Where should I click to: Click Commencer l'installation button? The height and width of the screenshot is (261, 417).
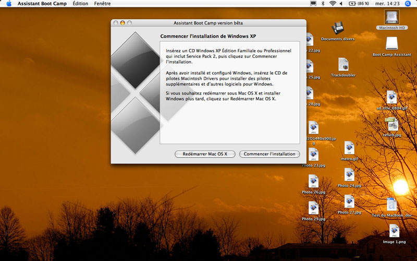269,154
